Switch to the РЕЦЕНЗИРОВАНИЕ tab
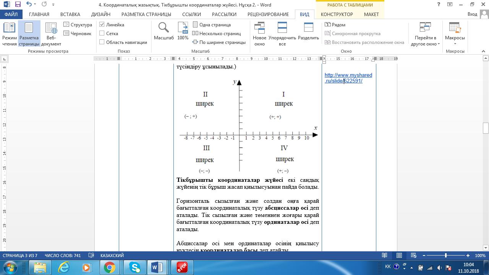 pyautogui.click(x=268, y=15)
